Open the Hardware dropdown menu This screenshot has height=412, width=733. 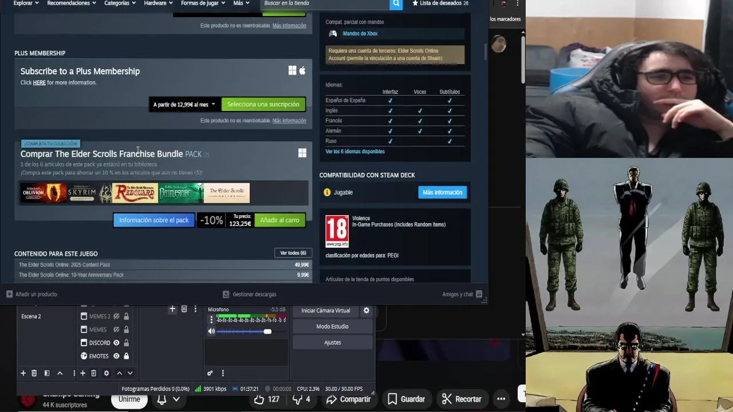click(x=159, y=3)
